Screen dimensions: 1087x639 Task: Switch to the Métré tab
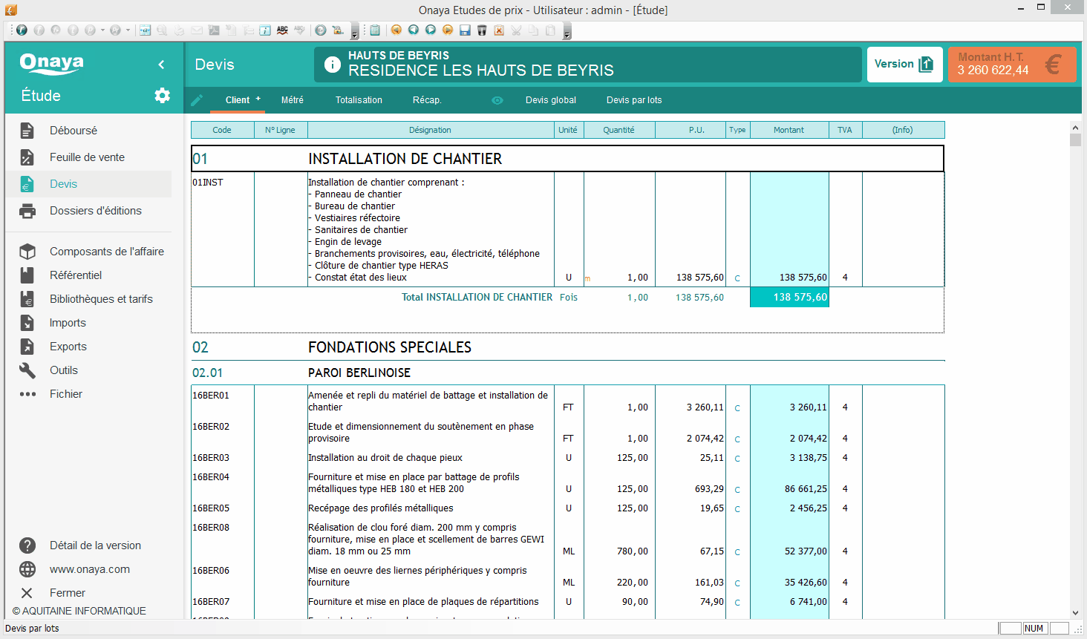click(292, 100)
